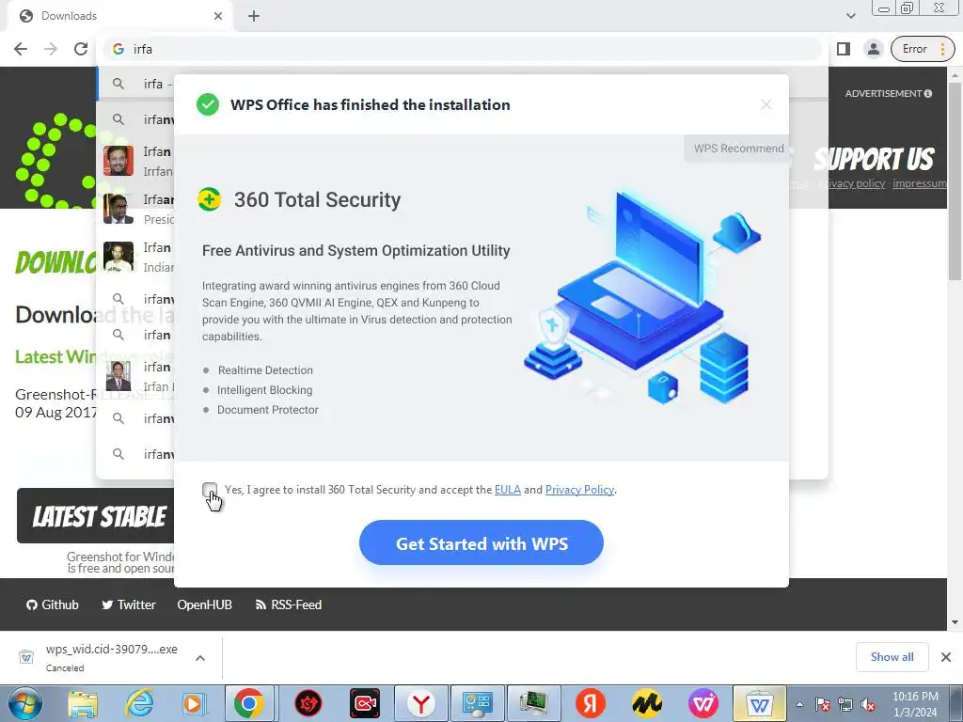Open the OpenHUB footer link
Screen dimensions: 963x722
click(x=204, y=604)
